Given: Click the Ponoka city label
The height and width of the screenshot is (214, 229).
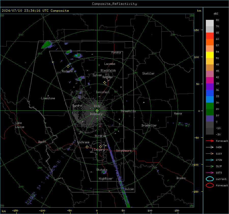Looking at the screenshot, I should 116,52.
